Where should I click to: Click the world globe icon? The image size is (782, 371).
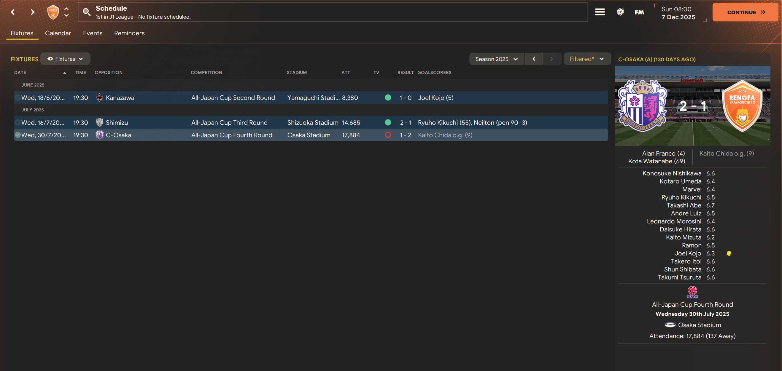620,12
